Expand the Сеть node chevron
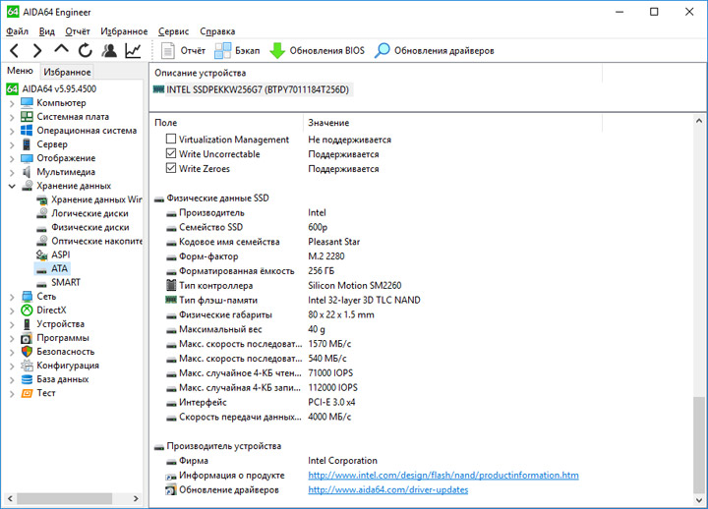708x509 pixels. click(x=12, y=297)
